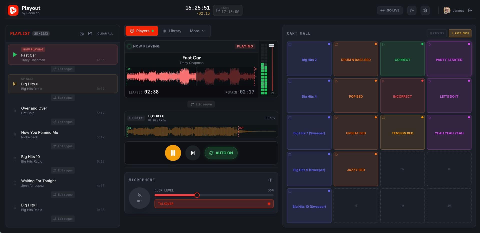Grab the drag handle for How You Remind Me
The image size is (480, 233).
pyautogui.click(x=15, y=135)
